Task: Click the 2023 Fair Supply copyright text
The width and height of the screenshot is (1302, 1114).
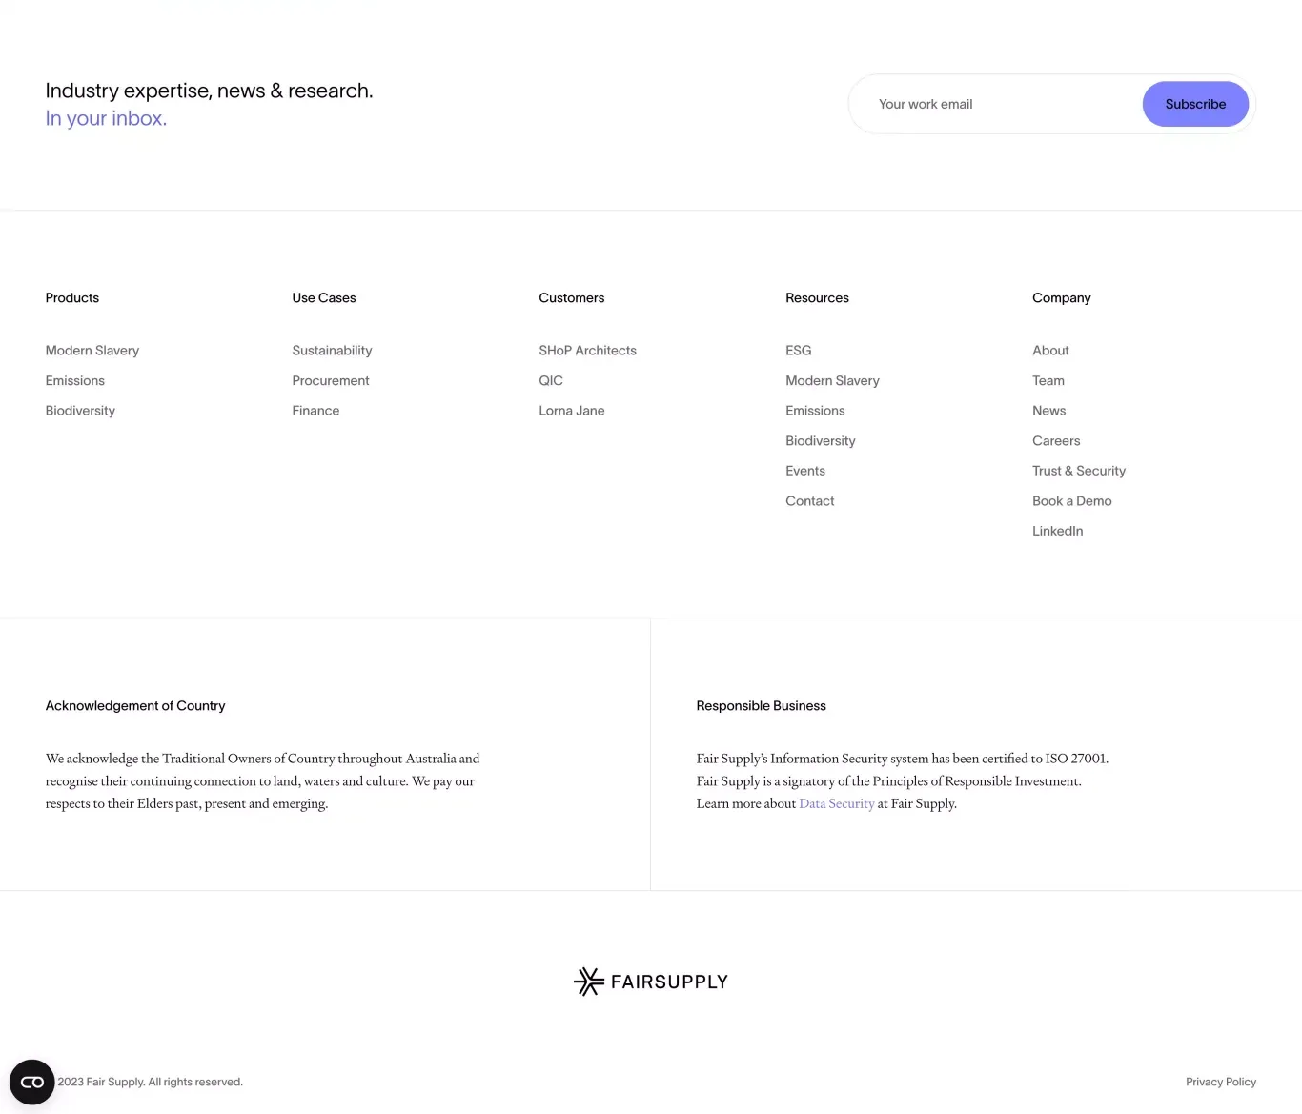Action: tap(150, 1082)
